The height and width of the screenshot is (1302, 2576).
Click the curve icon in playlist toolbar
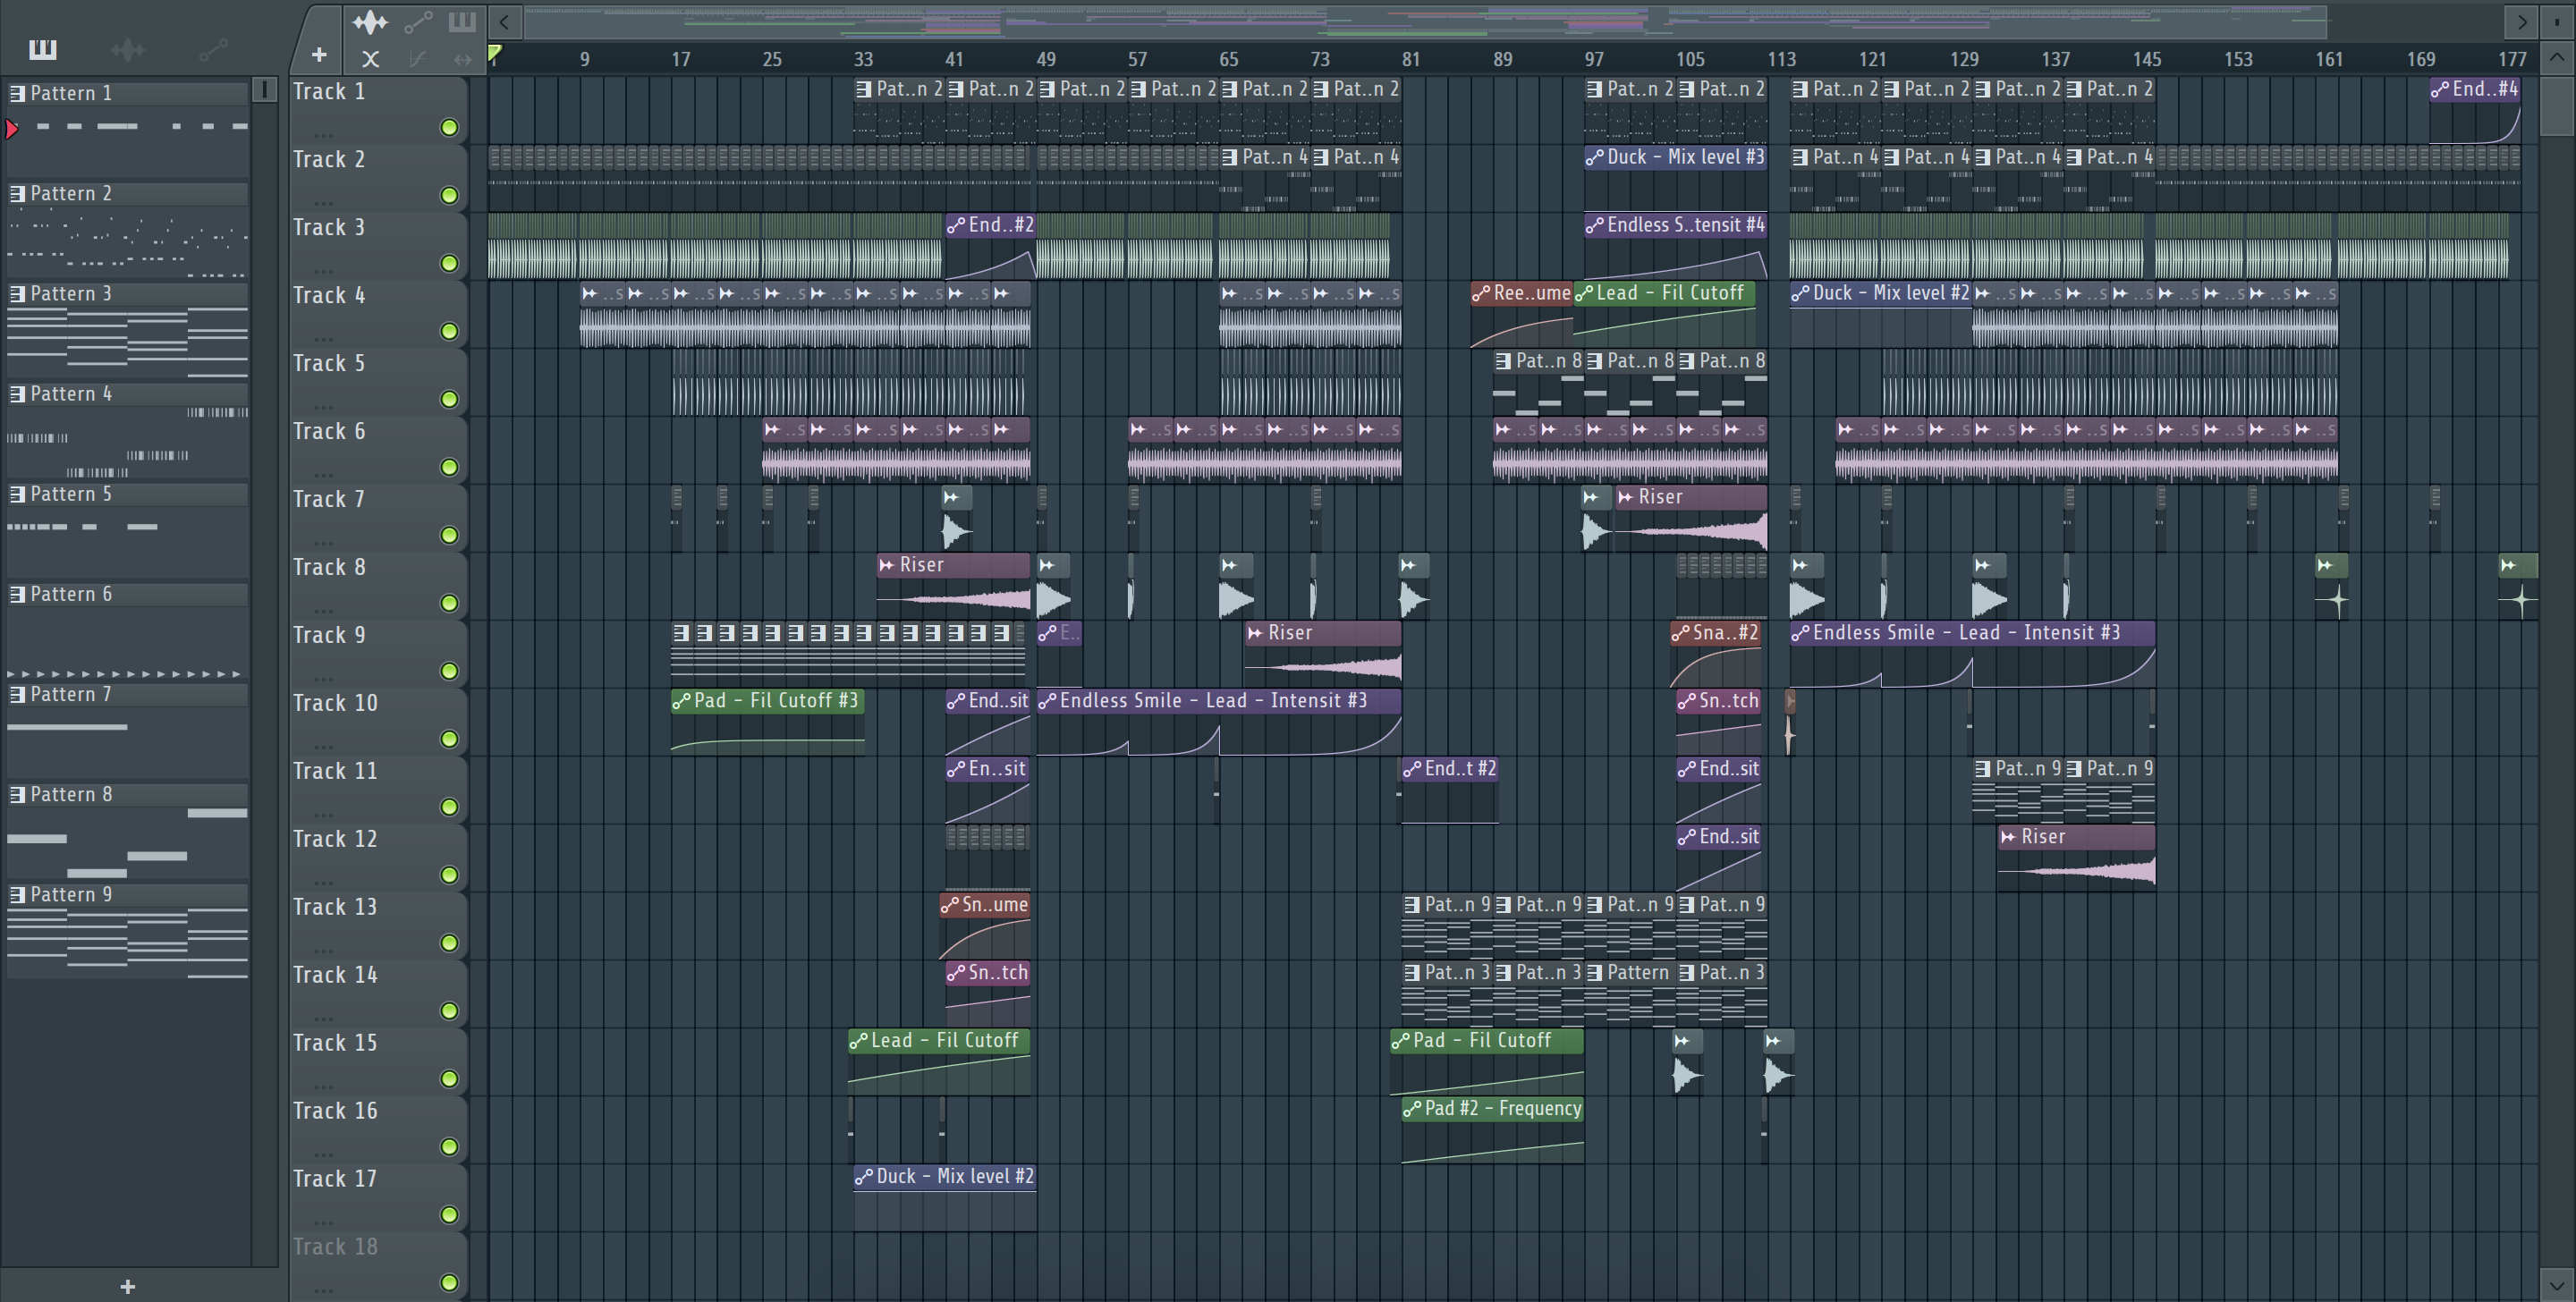point(418,59)
